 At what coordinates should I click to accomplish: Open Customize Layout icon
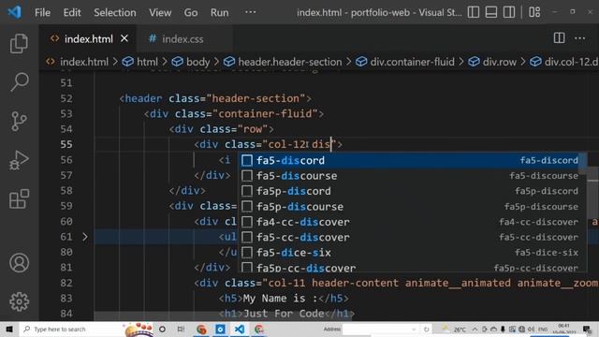point(534,12)
